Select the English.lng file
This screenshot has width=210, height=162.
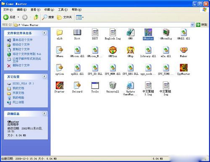click(x=113, y=32)
